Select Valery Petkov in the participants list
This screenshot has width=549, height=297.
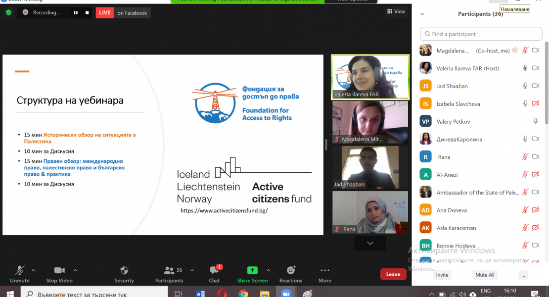tap(480, 122)
